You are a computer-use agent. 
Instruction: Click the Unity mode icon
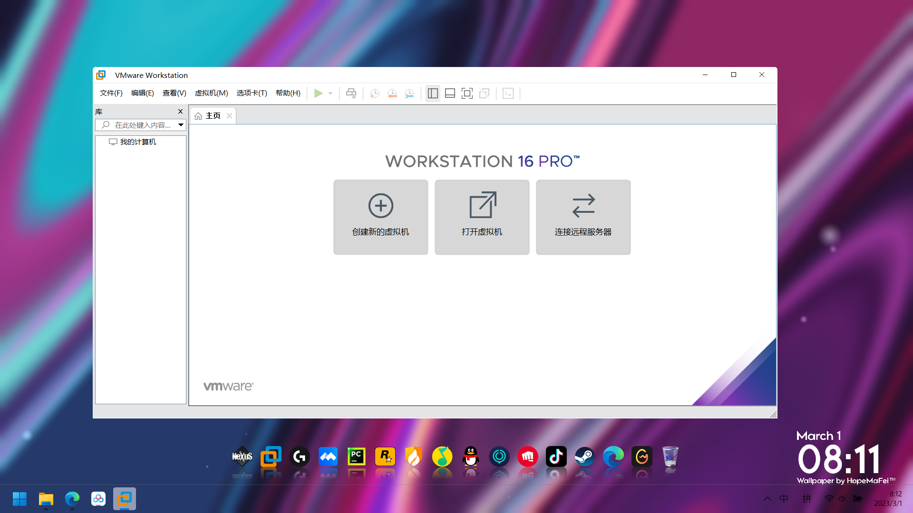[x=484, y=94]
